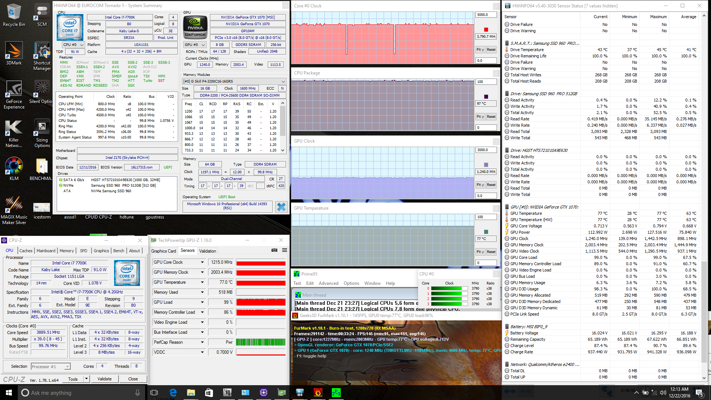Open the Advanced menu in Prime95
This screenshot has height=400, width=711.
328,283
